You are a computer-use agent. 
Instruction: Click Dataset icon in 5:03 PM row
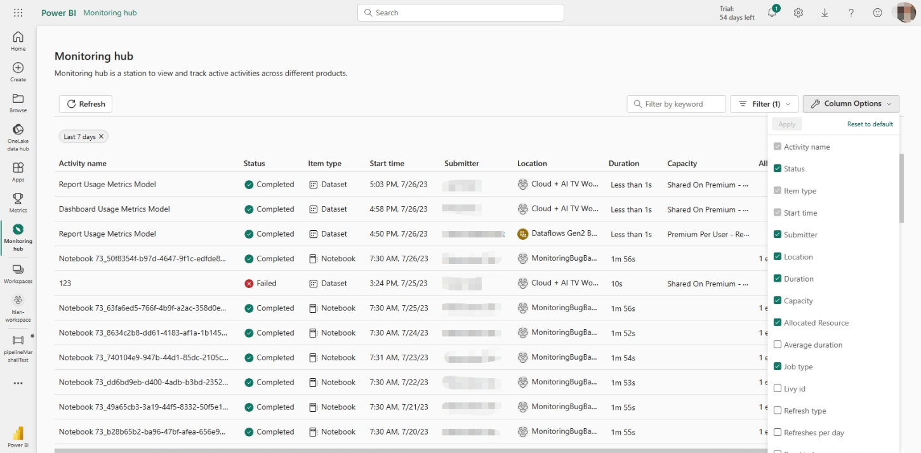pos(313,185)
